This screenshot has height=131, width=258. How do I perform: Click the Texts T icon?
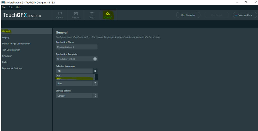click(92, 14)
